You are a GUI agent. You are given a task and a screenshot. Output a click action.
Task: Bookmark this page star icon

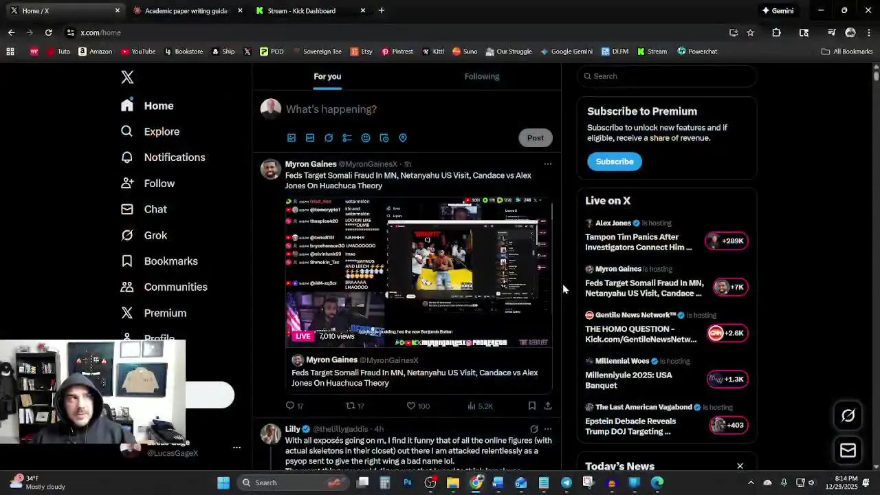[750, 32]
